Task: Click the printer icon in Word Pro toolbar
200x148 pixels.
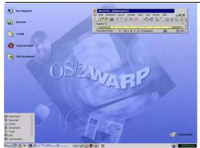Action: [112, 19]
